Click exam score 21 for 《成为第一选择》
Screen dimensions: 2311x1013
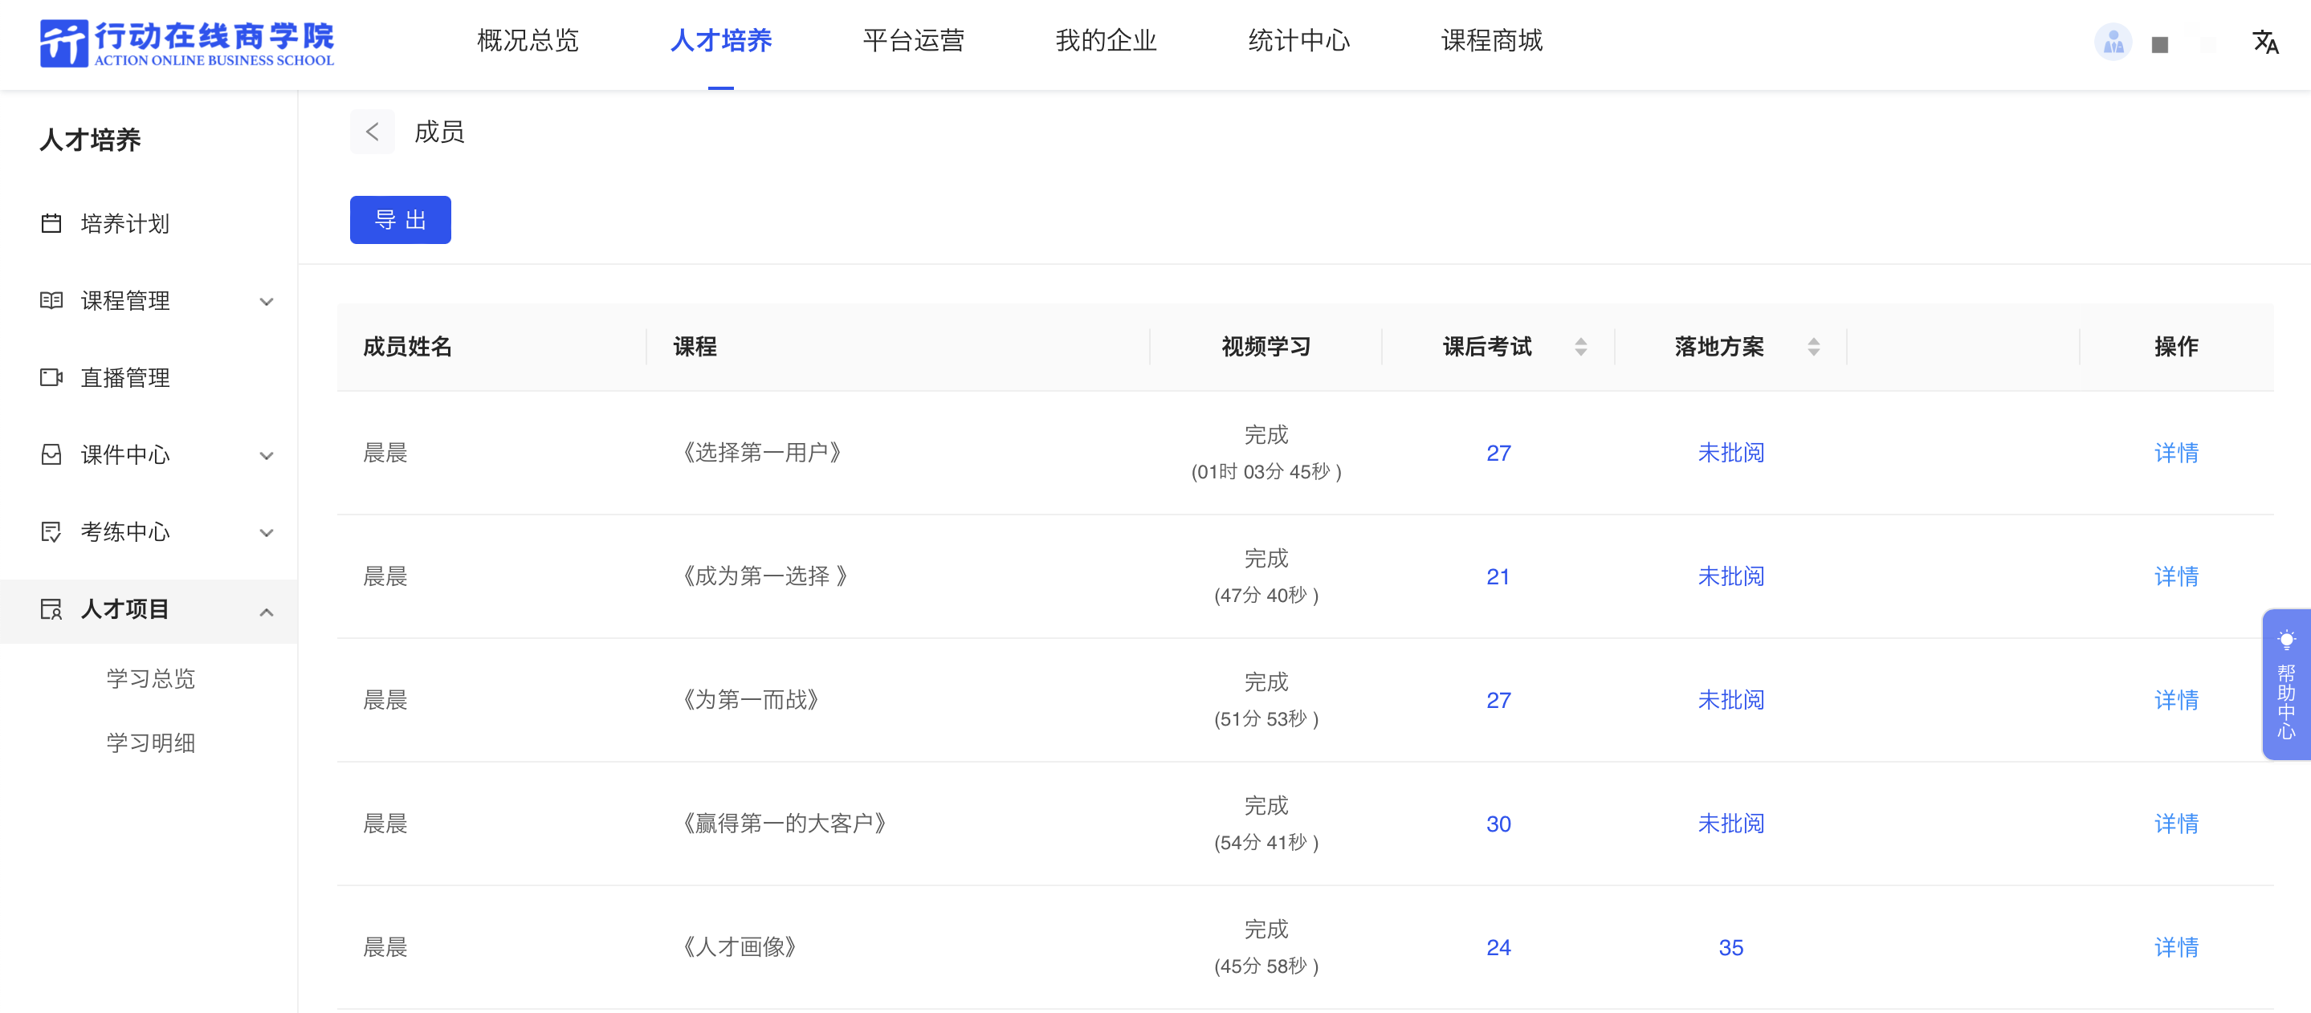coord(1498,576)
